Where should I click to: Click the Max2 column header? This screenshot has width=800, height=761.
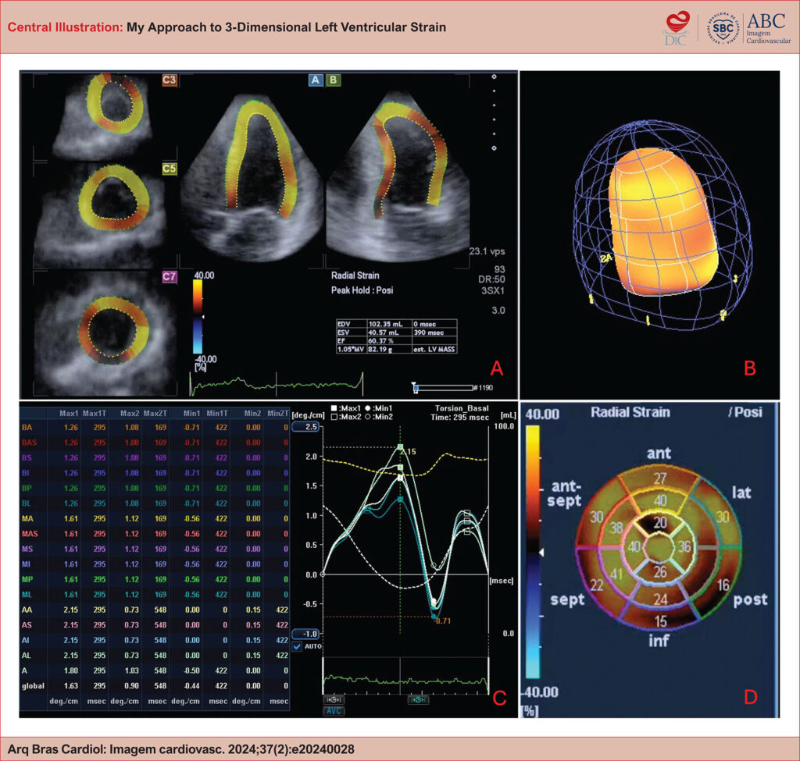point(130,414)
